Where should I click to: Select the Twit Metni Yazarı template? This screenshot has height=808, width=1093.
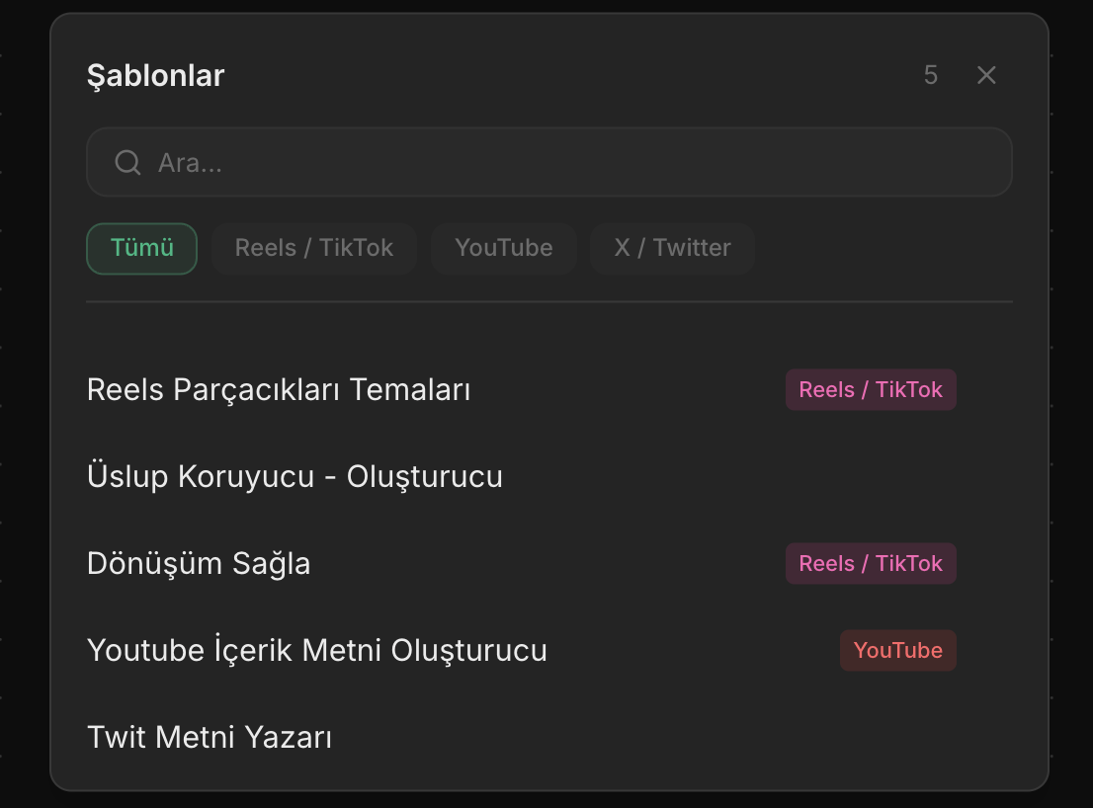pos(208,737)
